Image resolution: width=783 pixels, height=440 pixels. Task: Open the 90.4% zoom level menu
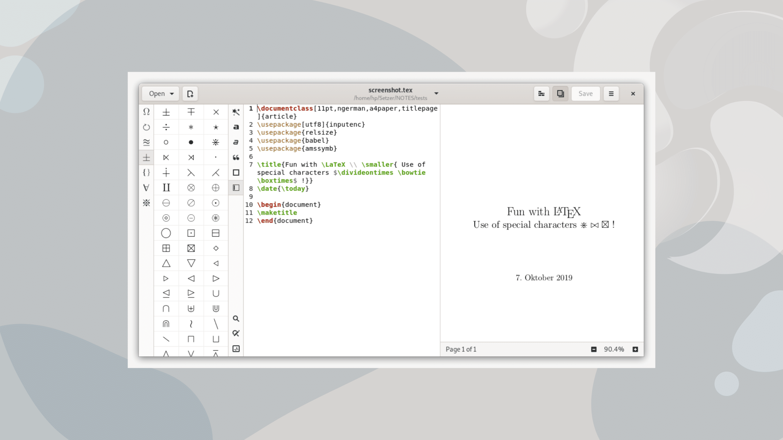[x=614, y=349]
